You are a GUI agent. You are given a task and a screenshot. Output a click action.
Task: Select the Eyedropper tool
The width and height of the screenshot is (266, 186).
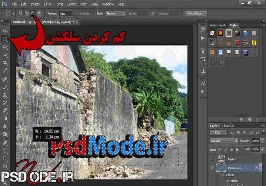click(5, 70)
